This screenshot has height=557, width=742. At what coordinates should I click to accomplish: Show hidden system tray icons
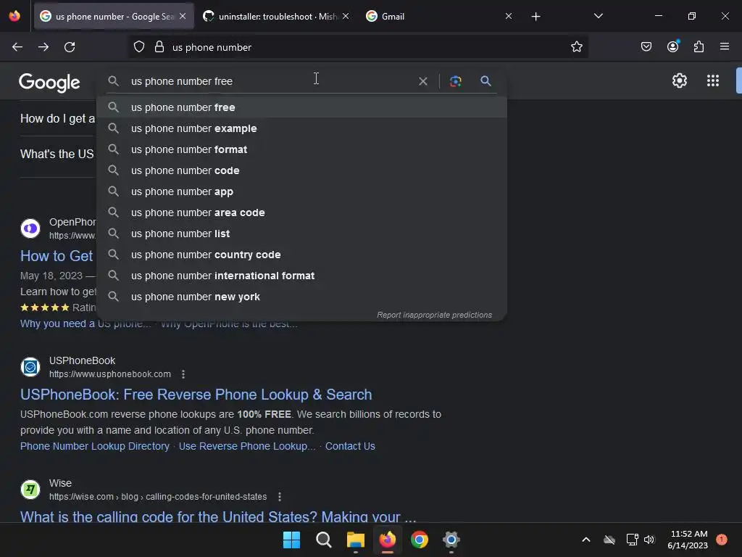coord(585,540)
